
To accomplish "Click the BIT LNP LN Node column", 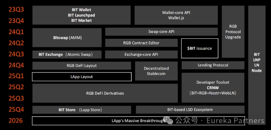I will 257,63.
